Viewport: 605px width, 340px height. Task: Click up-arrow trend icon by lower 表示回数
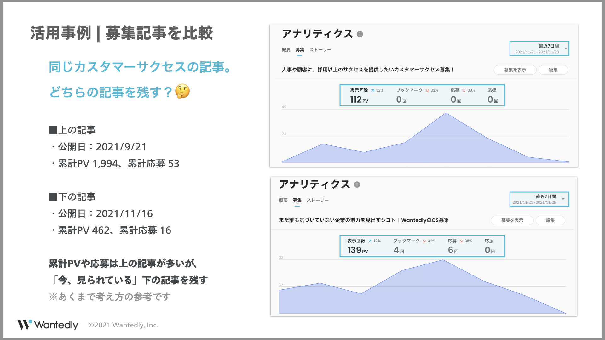click(x=370, y=241)
